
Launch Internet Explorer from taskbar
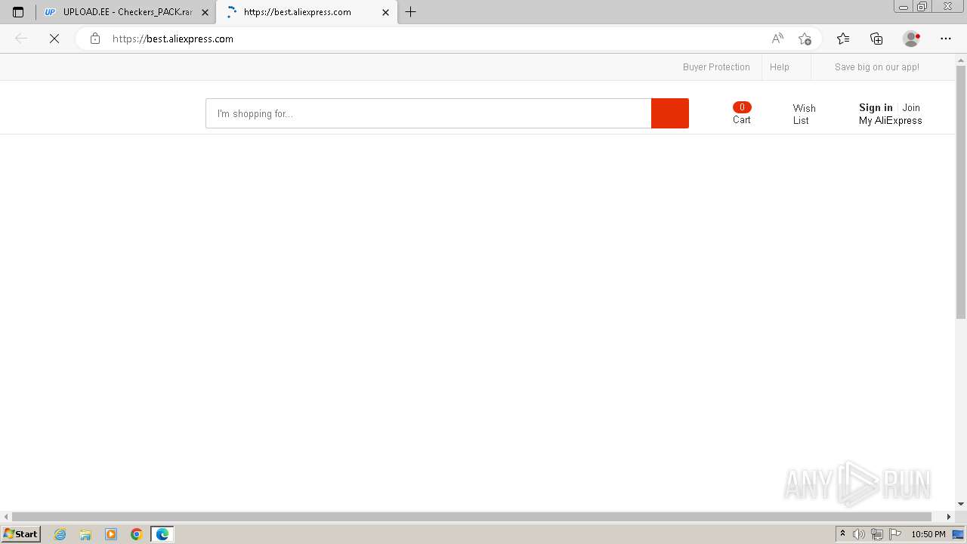pyautogui.click(x=60, y=534)
